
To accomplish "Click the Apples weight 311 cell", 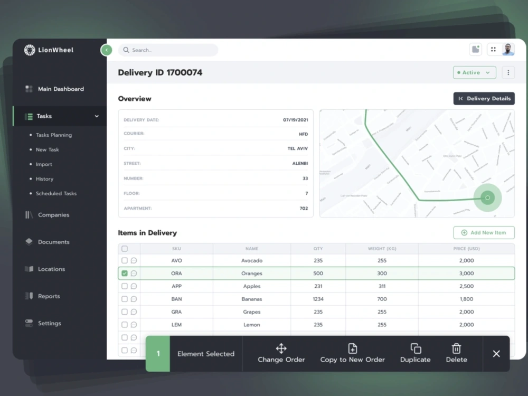I will (382, 286).
